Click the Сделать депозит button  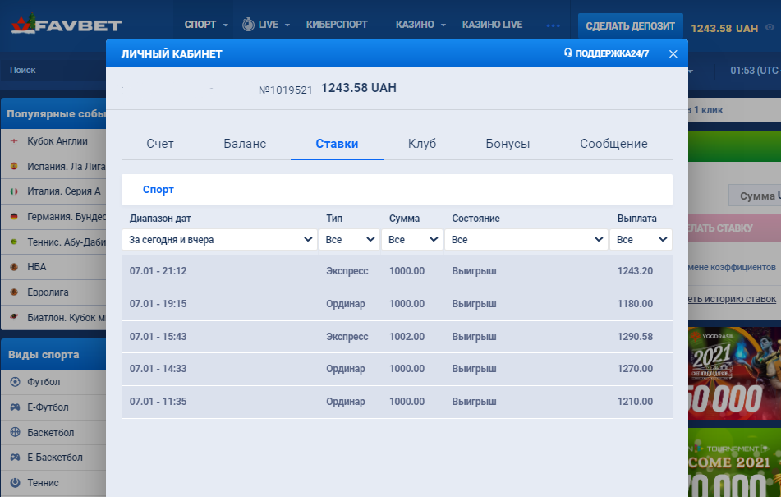[x=630, y=26]
